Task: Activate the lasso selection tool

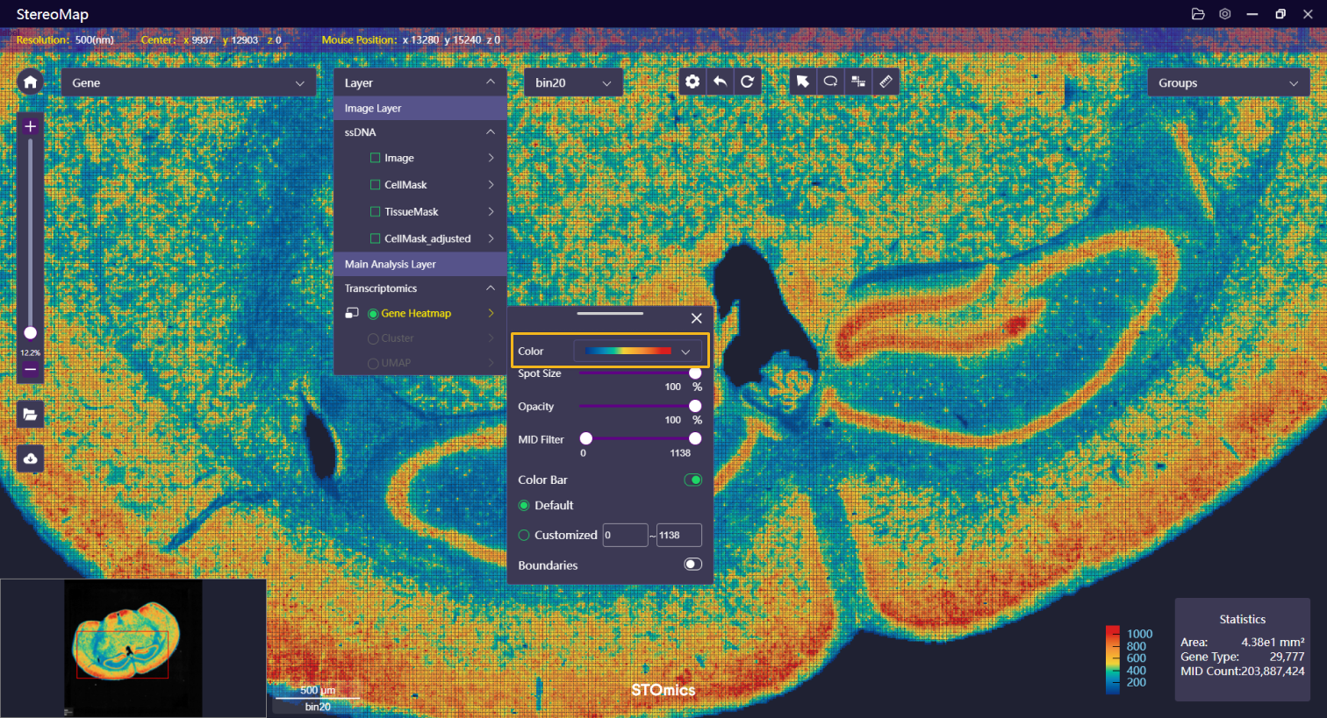Action: pyautogui.click(x=830, y=82)
